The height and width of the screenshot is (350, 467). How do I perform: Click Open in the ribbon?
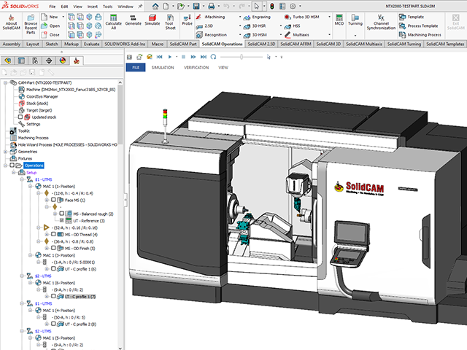(50, 26)
